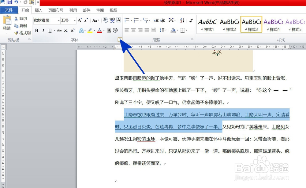Image resolution: width=306 pixels, height=188 pixels.
Task: Switch to the 插入 ribbon tab
Action: 39,10
